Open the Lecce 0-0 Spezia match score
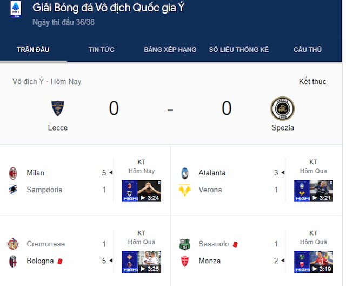 pyautogui.click(x=170, y=109)
